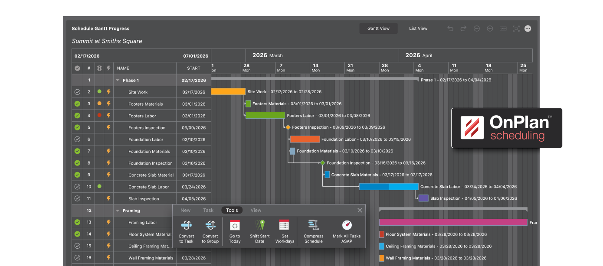Screen dimensions: 603x266
Task: Open the Task menu in the popup
Action: [x=208, y=210]
